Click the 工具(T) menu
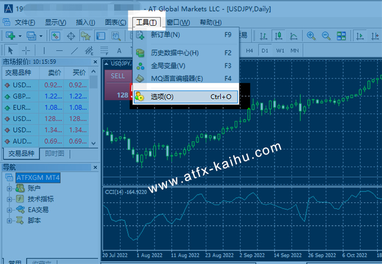 click(146, 23)
